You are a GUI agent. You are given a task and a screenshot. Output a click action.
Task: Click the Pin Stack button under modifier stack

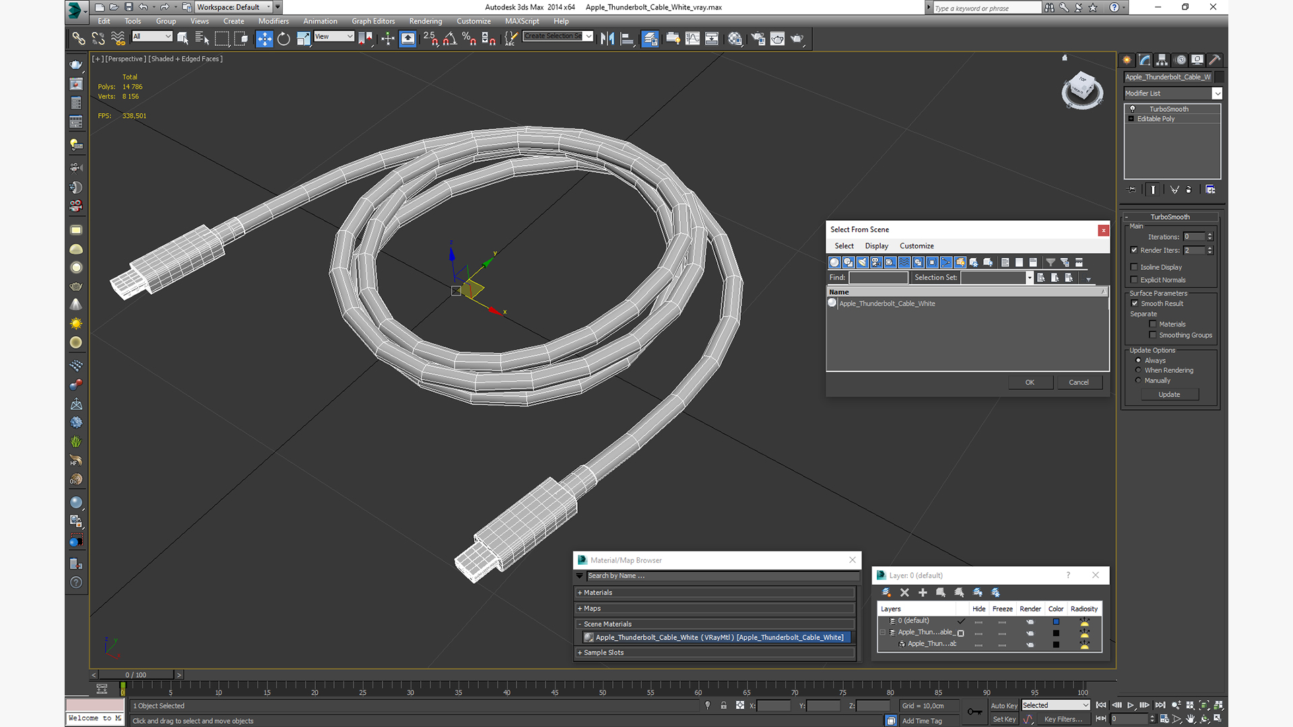pos(1131,190)
